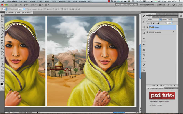The width and height of the screenshot is (183, 114).
Task: Click the foreground color swatch
Action: pos(2,84)
